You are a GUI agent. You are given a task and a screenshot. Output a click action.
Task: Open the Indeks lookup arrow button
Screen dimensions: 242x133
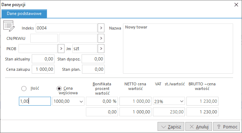tap(101, 28)
